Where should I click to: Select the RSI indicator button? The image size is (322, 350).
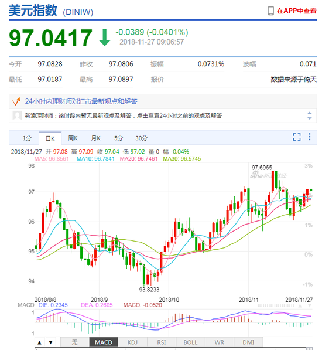162,342
